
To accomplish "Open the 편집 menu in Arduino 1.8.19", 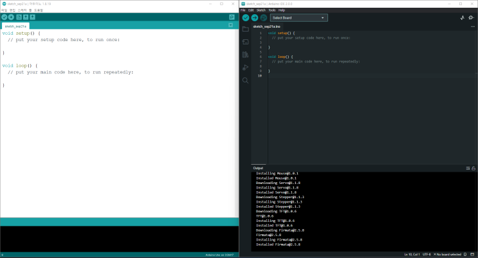I will pyautogui.click(x=12, y=10).
